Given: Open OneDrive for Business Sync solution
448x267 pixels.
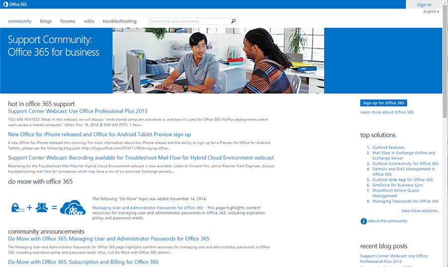Looking at the screenshot, I should point(398,185).
